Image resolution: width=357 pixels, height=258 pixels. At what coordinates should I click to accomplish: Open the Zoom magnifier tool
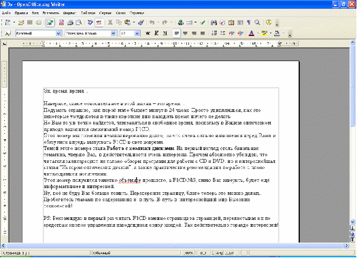coord(257,22)
